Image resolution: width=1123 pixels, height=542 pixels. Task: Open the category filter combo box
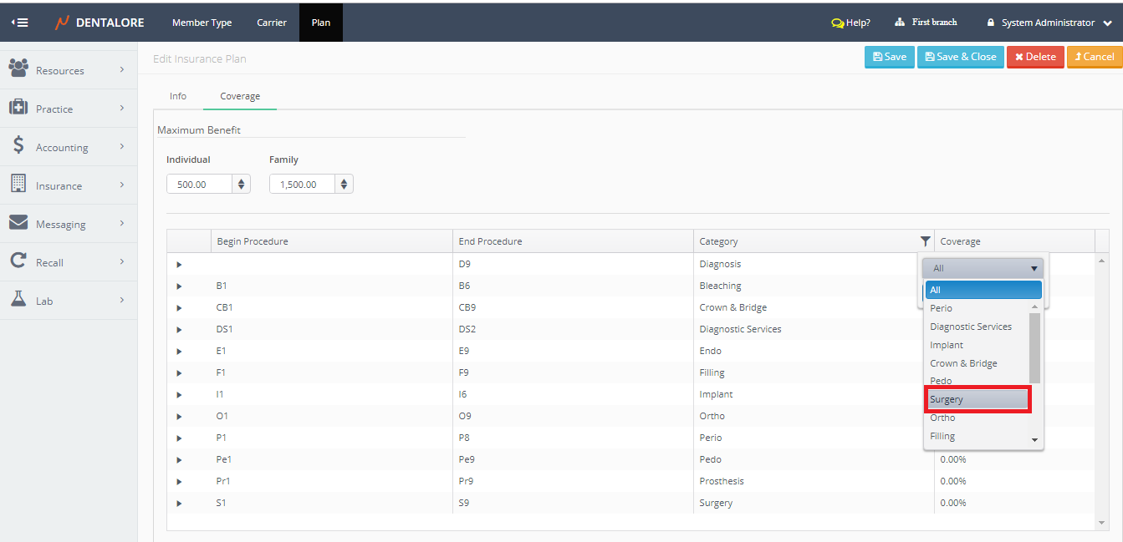[983, 268]
